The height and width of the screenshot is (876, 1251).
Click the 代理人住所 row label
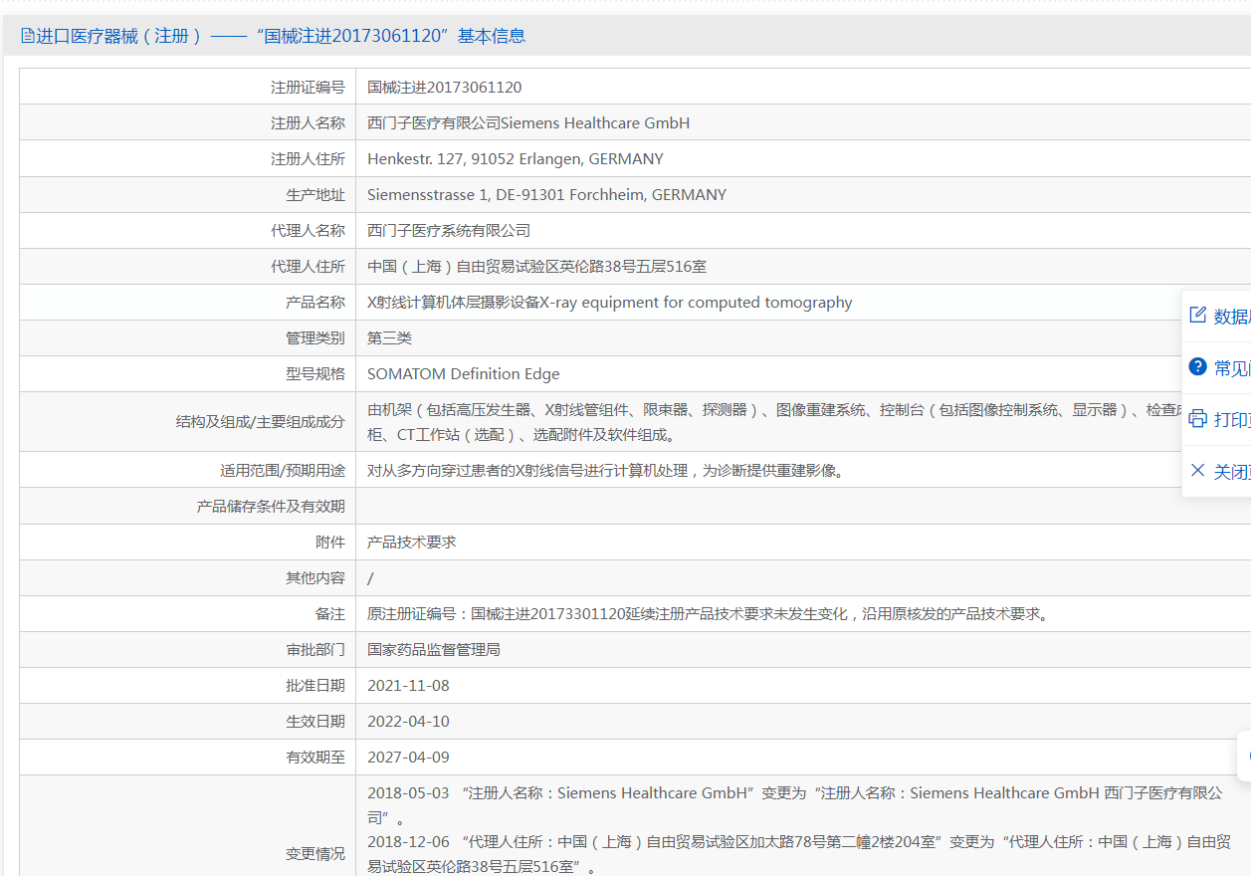point(308,267)
